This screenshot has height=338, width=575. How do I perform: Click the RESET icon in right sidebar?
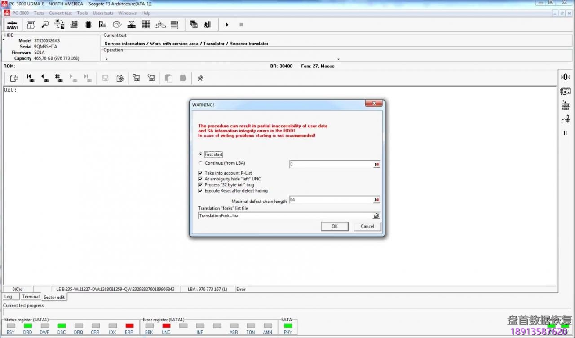coord(565,105)
